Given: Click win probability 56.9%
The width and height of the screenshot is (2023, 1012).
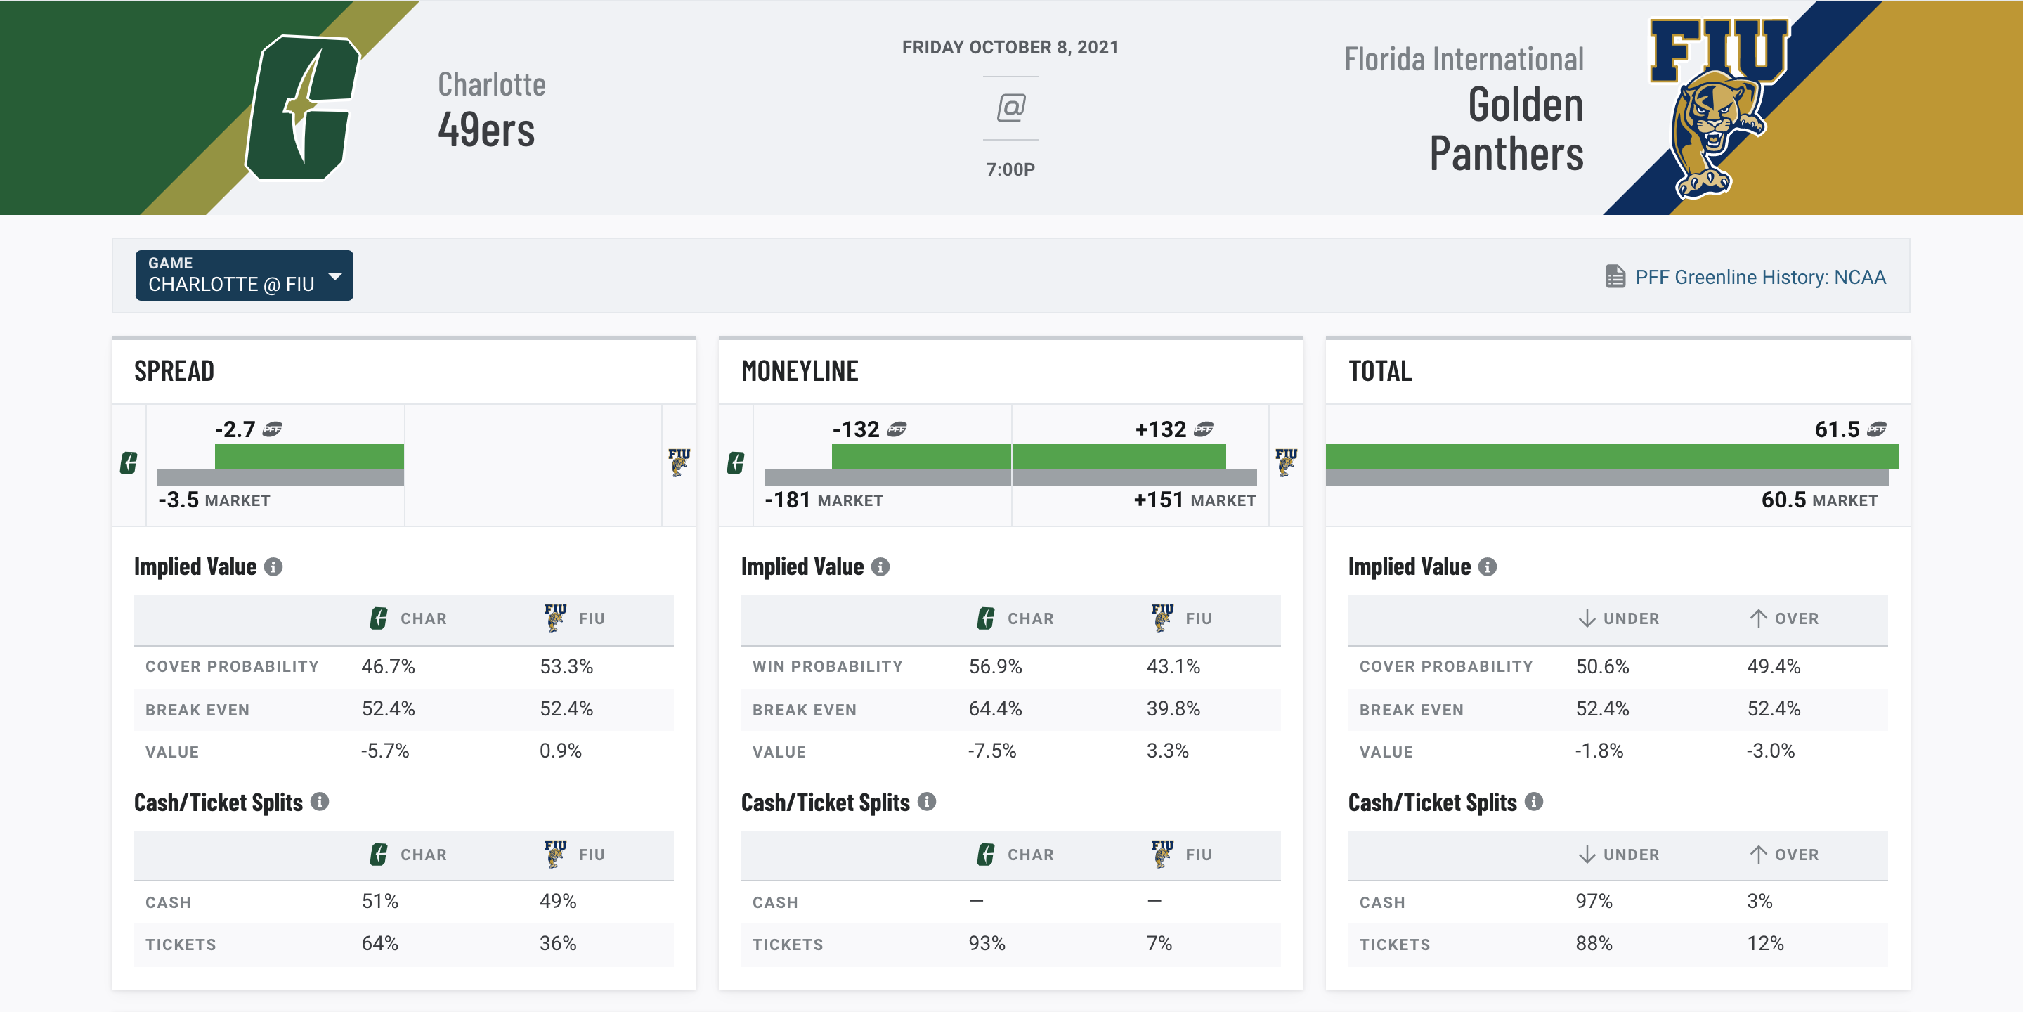Looking at the screenshot, I should click(x=995, y=666).
